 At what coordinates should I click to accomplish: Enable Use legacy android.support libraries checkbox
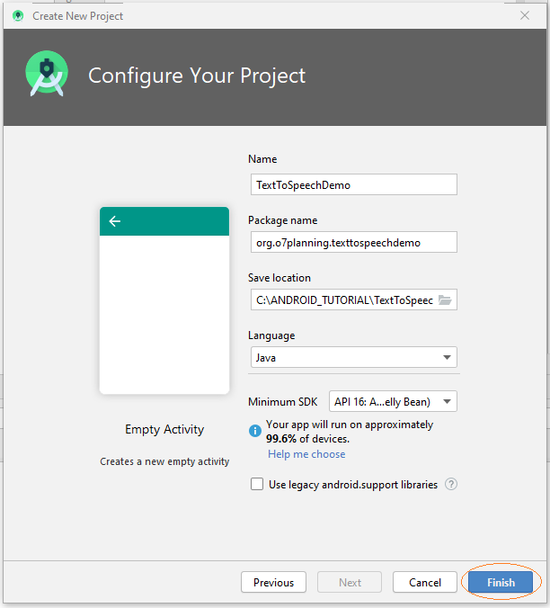(257, 484)
